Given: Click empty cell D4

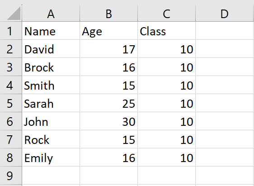Looking at the screenshot, I should (225, 85).
